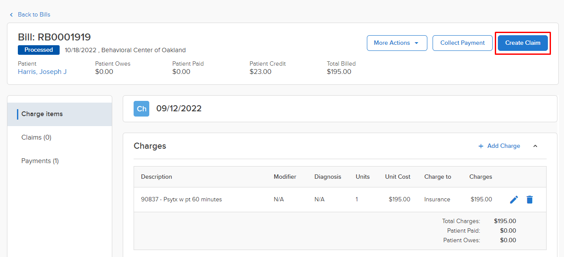Return using the Back to Bills link

coord(34,14)
